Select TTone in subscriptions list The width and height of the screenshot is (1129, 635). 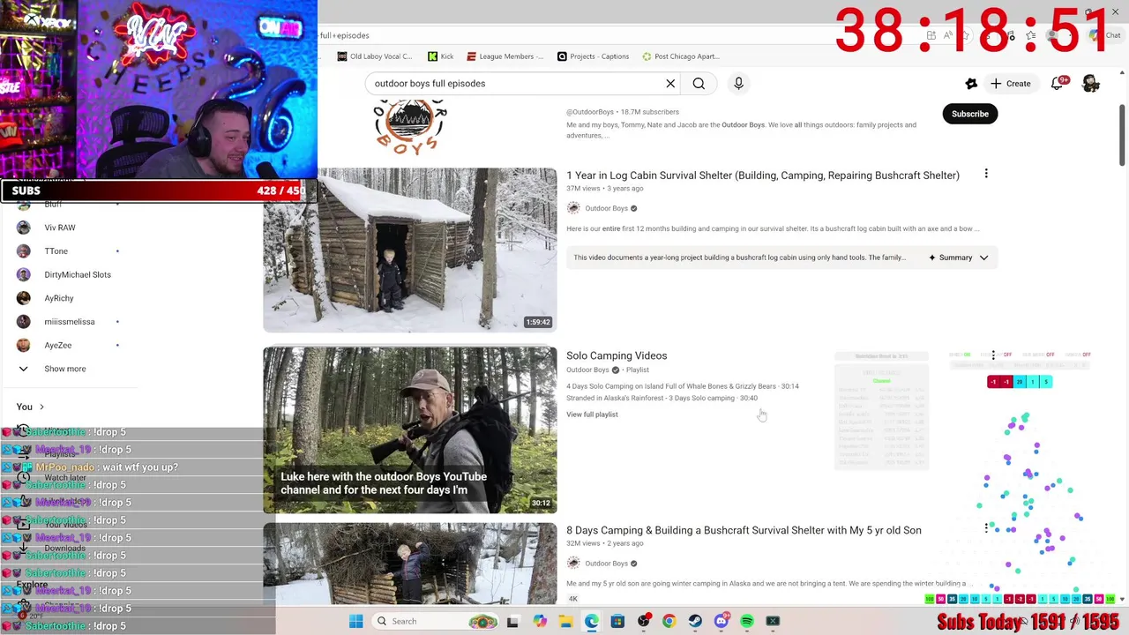[x=56, y=251]
